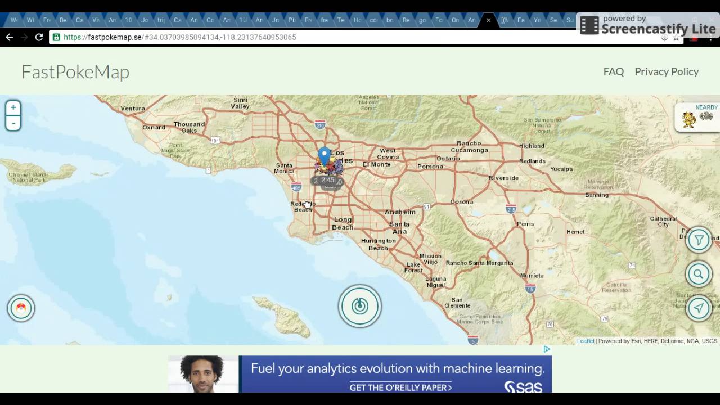The image size is (720, 405).
Task: Click Thousand Oaks label on map
Action: coord(189,127)
